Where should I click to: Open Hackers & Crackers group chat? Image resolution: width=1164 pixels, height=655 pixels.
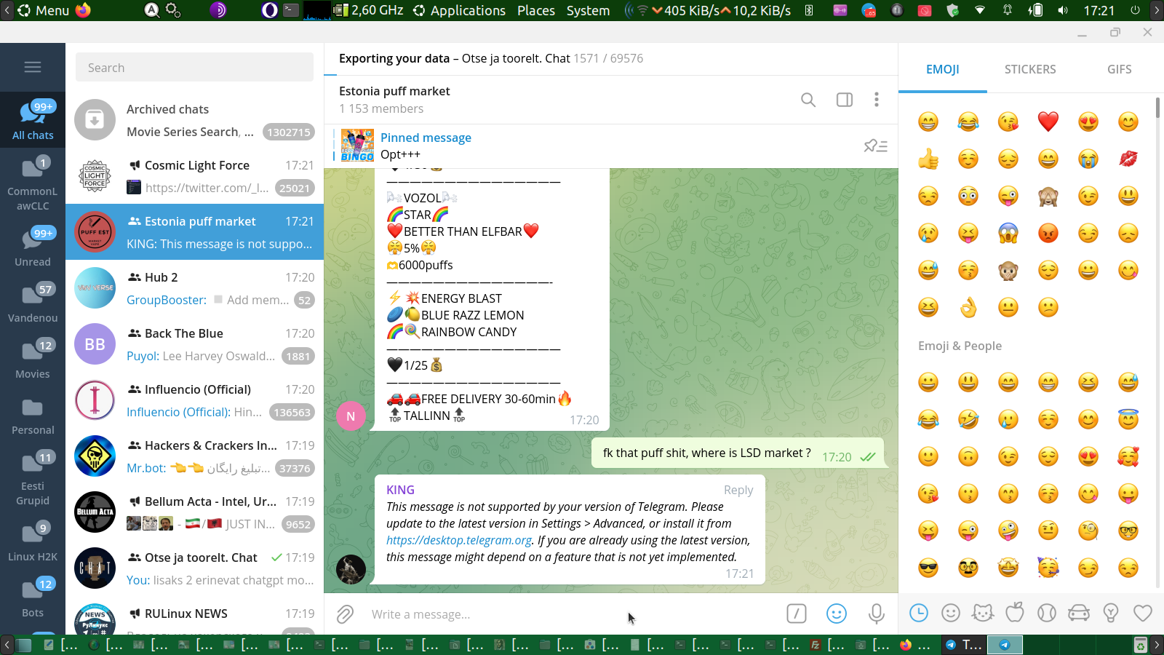194,456
